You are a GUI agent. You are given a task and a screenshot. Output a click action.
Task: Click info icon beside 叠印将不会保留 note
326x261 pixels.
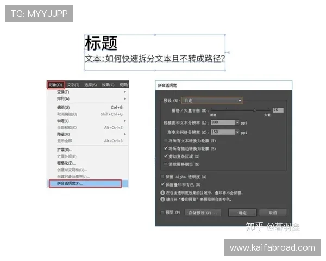(162, 192)
